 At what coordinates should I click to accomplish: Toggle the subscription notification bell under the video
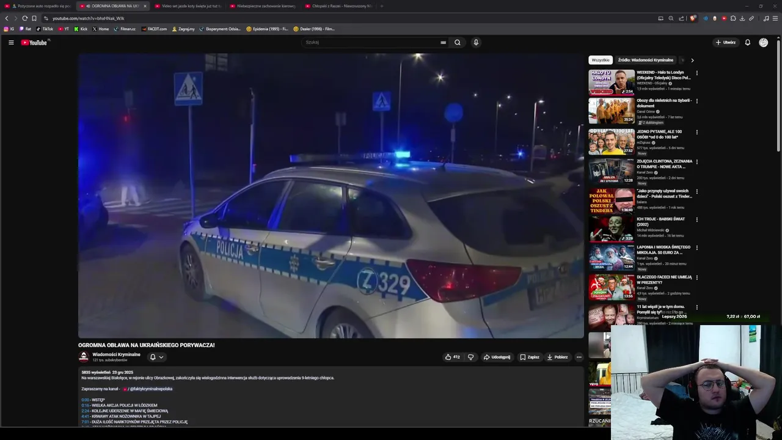point(153,357)
